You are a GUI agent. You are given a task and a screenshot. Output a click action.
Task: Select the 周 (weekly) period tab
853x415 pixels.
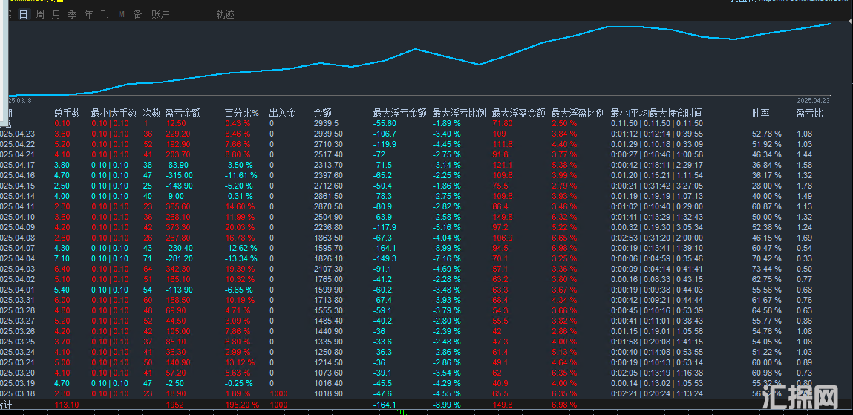pos(40,14)
